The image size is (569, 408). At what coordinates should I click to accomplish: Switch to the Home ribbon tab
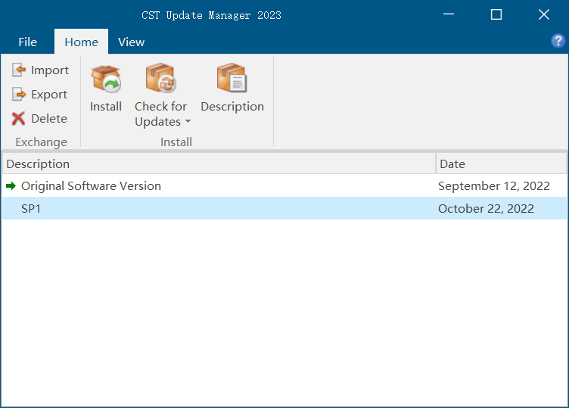coord(81,42)
